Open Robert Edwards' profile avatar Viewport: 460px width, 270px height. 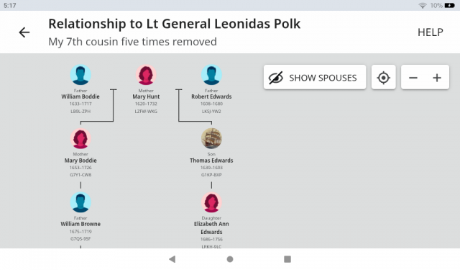tap(211, 75)
